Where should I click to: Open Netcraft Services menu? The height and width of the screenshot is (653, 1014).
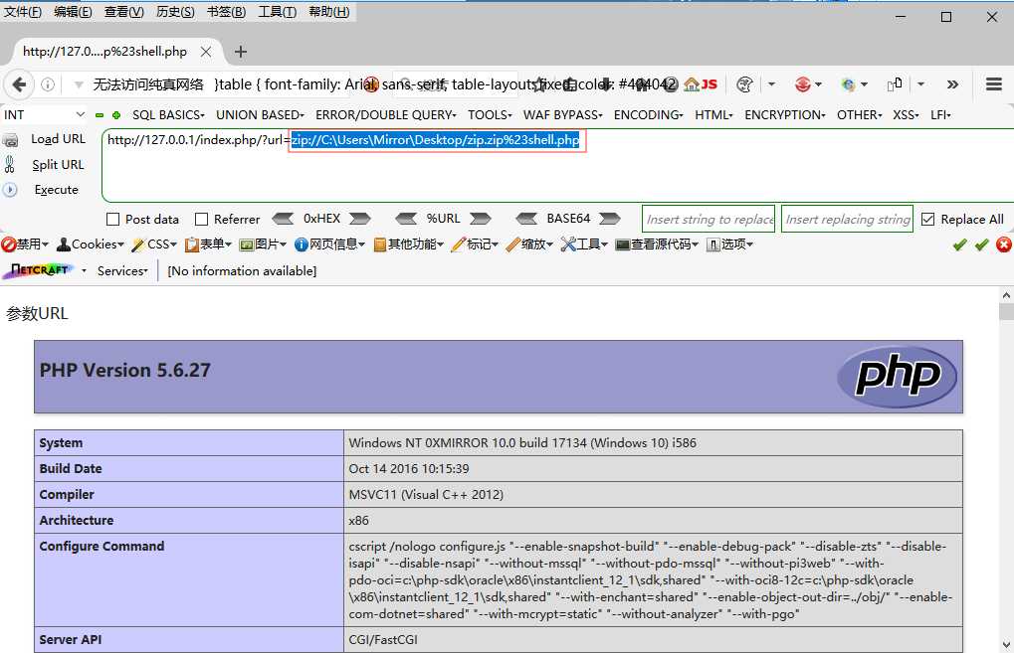[x=122, y=271]
